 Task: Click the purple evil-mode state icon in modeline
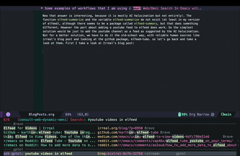coord(8,114)
